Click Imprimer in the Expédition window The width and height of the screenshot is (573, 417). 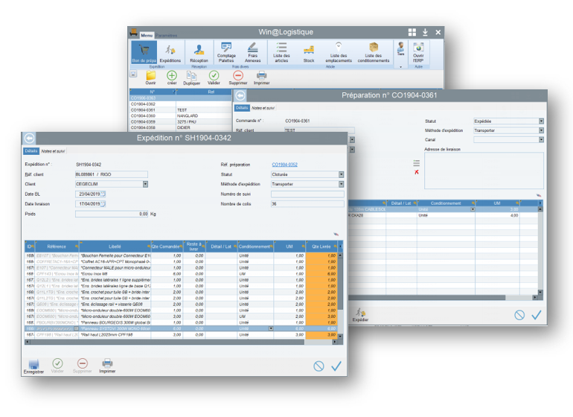coord(107,366)
